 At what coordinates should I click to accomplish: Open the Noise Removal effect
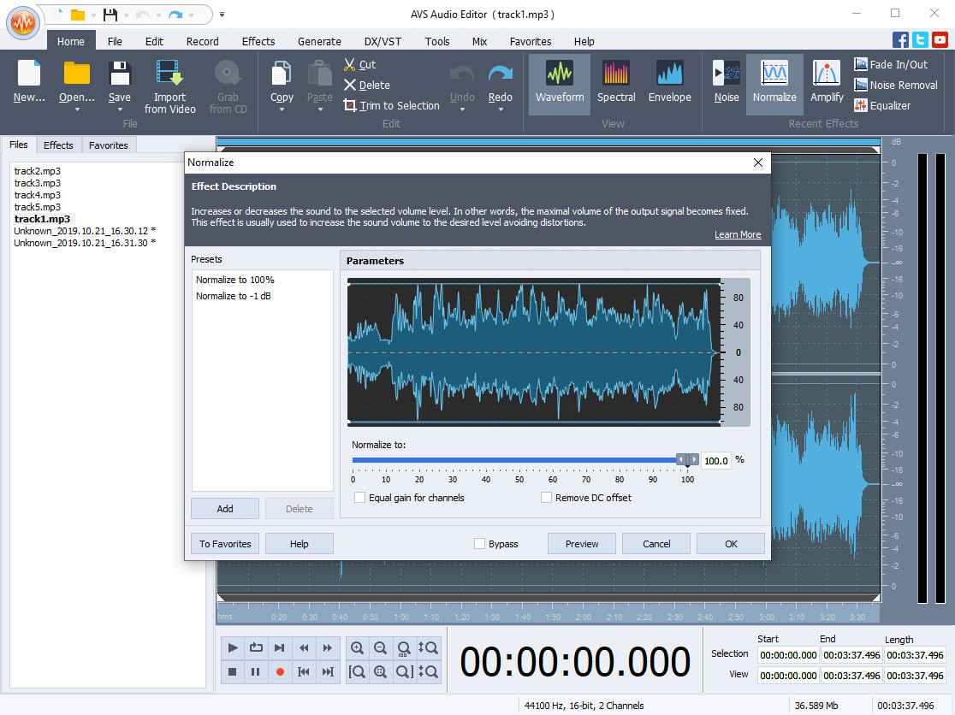tap(895, 85)
